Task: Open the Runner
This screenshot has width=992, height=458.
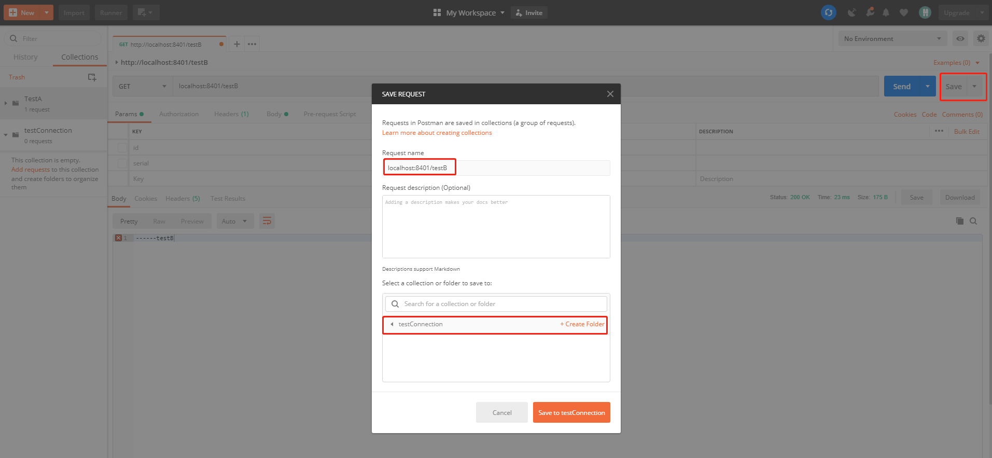Action: (111, 12)
